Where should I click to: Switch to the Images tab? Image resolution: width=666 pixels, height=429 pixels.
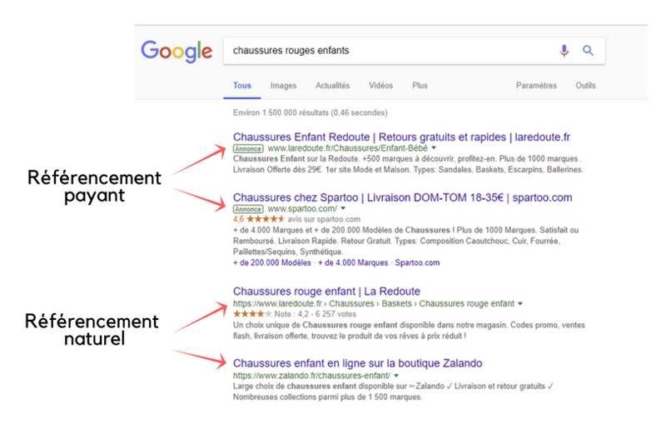[x=283, y=86]
